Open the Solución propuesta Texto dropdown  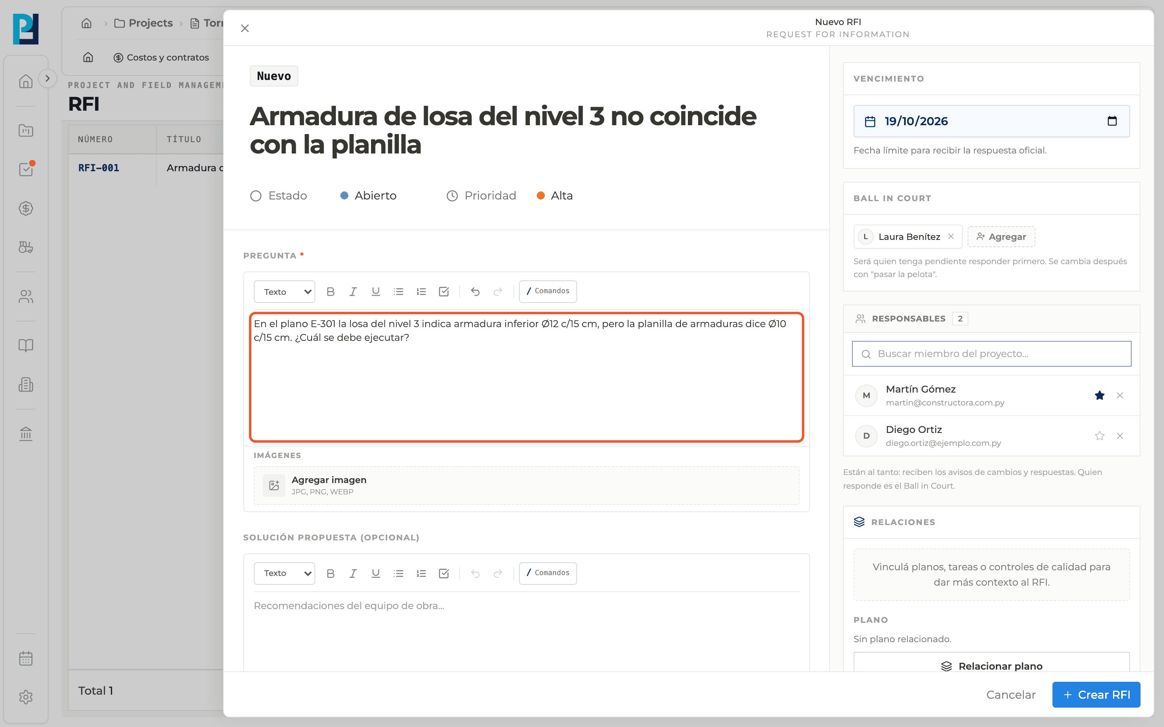pyautogui.click(x=284, y=573)
